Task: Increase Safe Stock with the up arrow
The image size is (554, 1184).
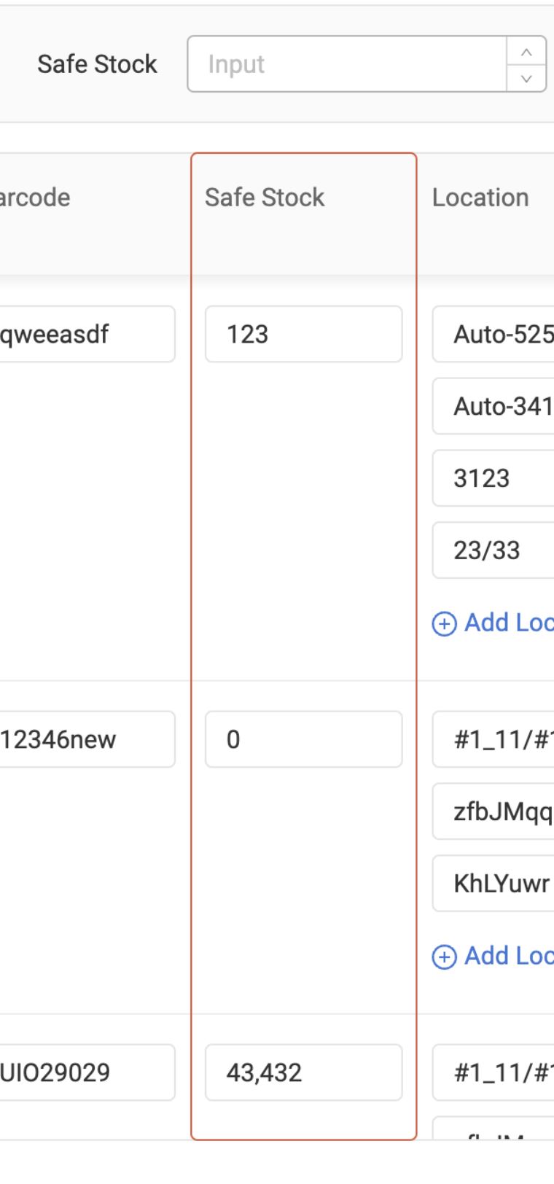Action: (526, 52)
